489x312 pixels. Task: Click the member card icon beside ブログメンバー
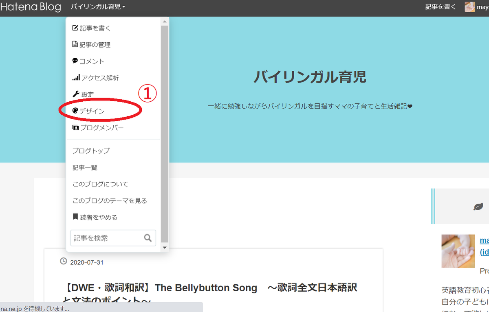coord(75,127)
